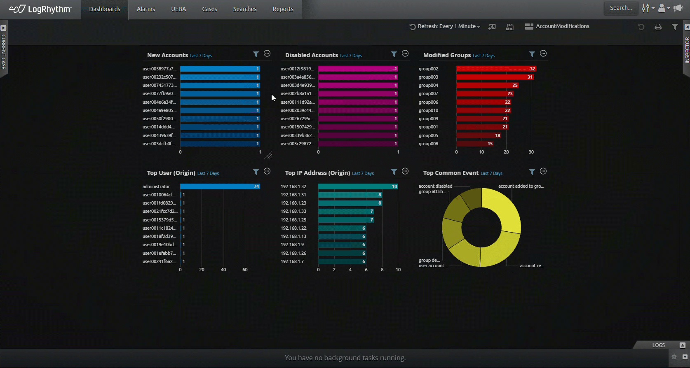Expand the Current Case side panel

coord(3,28)
